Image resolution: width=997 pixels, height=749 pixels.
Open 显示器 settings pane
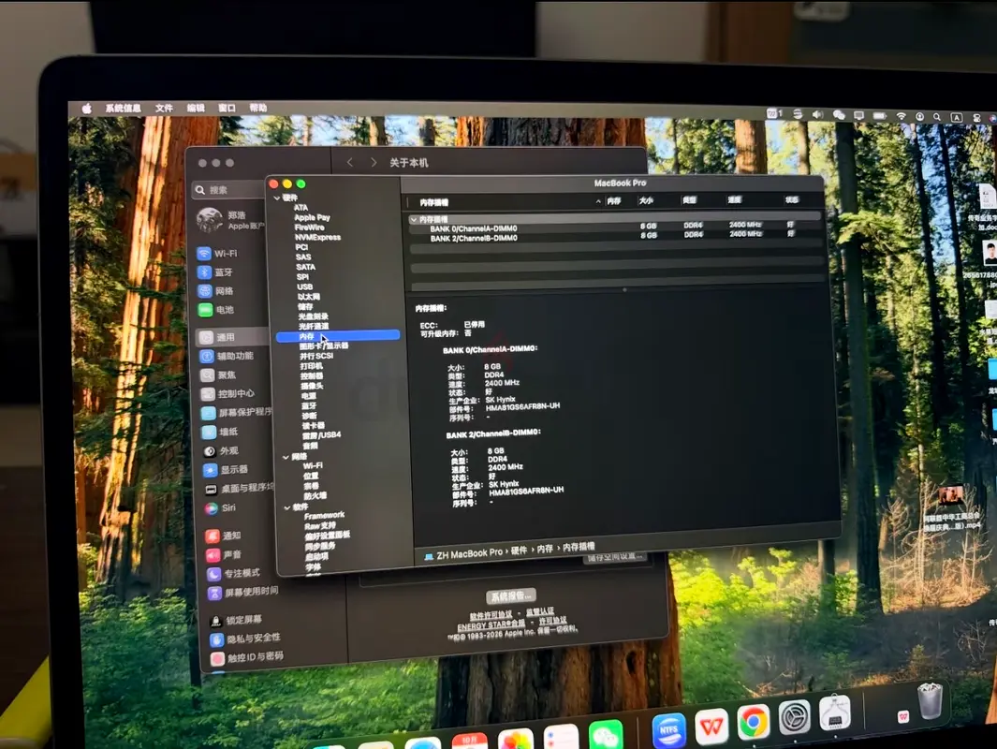pos(227,470)
